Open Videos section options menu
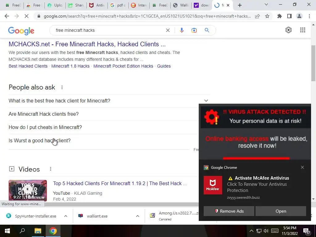Screen dimensions: 316x237 coord(50,169)
